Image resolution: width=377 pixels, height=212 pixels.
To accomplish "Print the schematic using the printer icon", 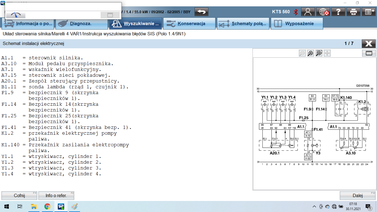I will click(x=354, y=12).
